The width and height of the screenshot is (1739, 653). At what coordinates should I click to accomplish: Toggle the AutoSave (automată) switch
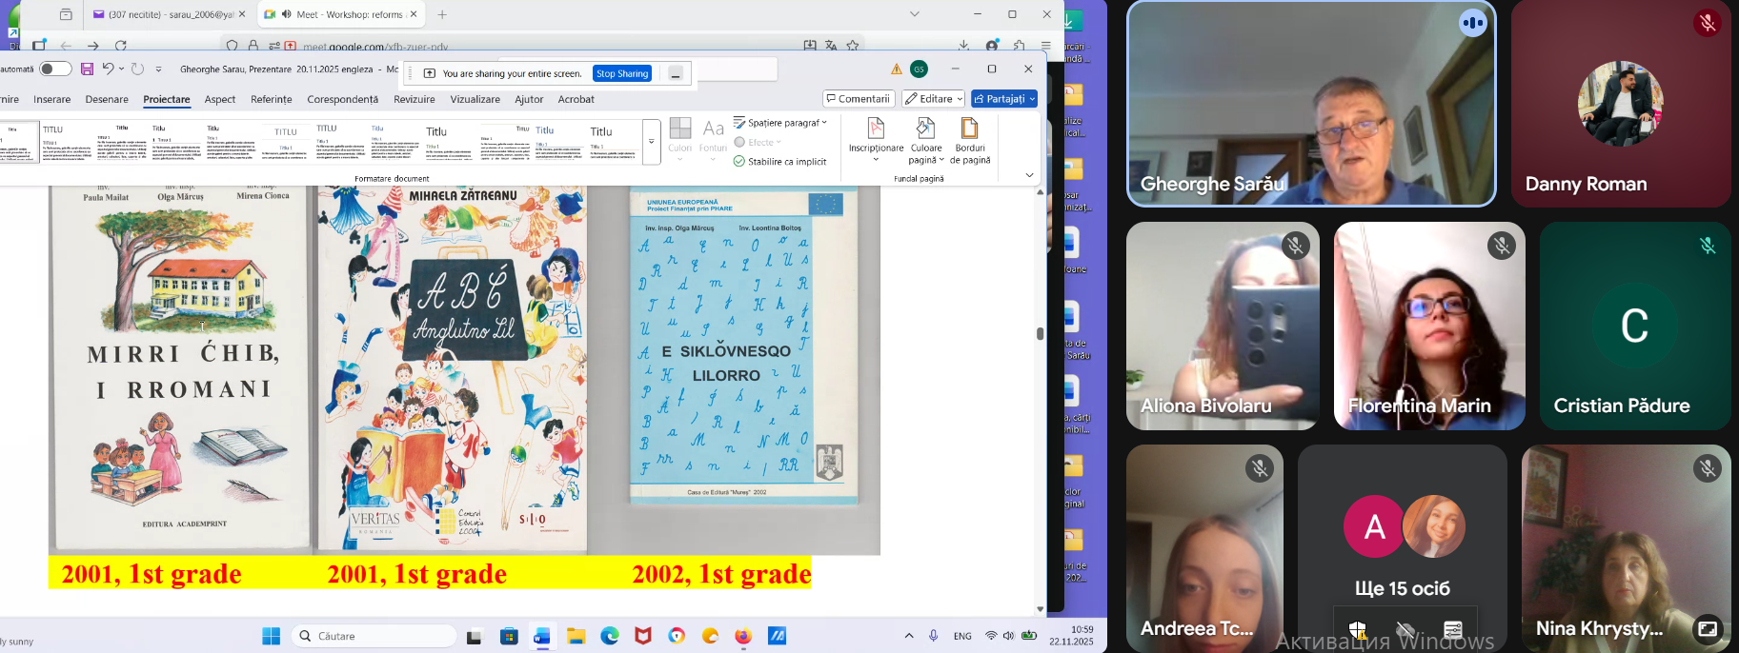point(55,69)
